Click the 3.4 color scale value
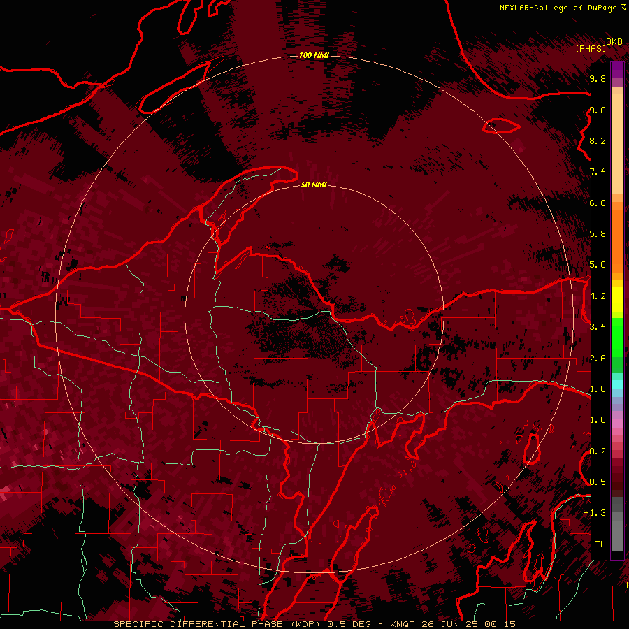Screen dimensions: 629x629 click(x=598, y=327)
